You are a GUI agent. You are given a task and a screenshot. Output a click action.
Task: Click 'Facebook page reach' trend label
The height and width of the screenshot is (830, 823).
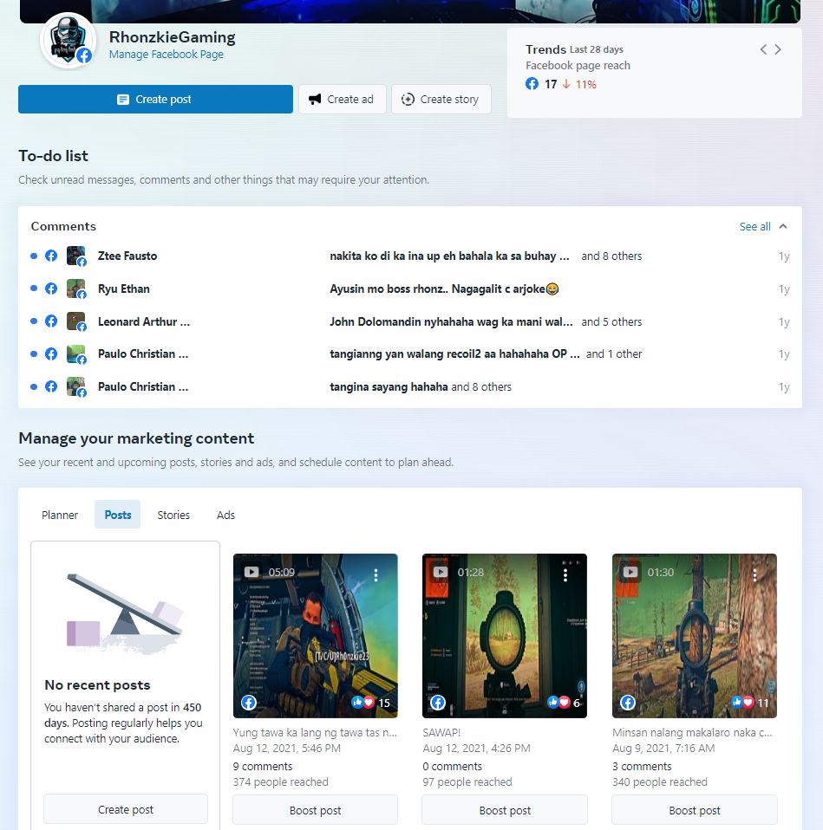click(578, 65)
